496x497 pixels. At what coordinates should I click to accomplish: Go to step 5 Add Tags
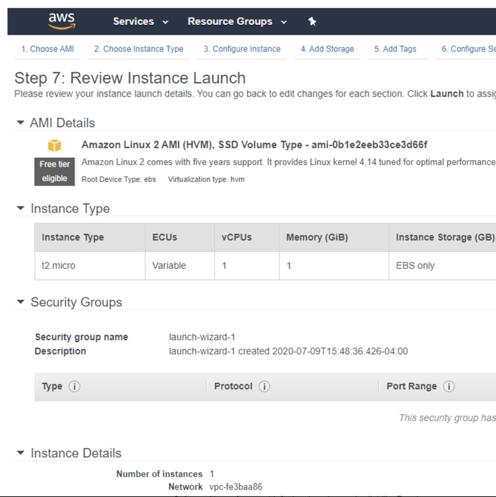coord(395,49)
